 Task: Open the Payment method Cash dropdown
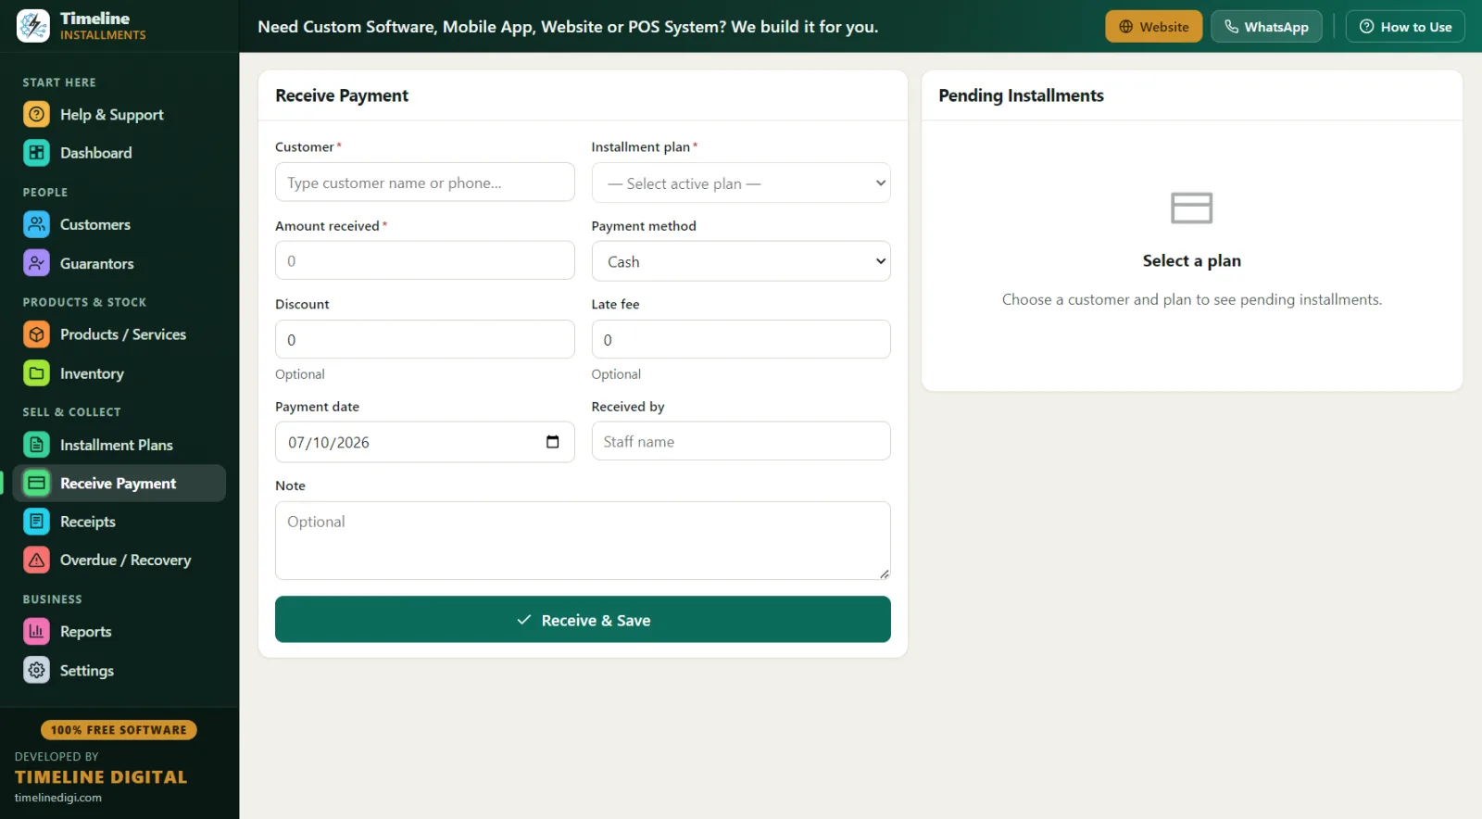click(741, 261)
